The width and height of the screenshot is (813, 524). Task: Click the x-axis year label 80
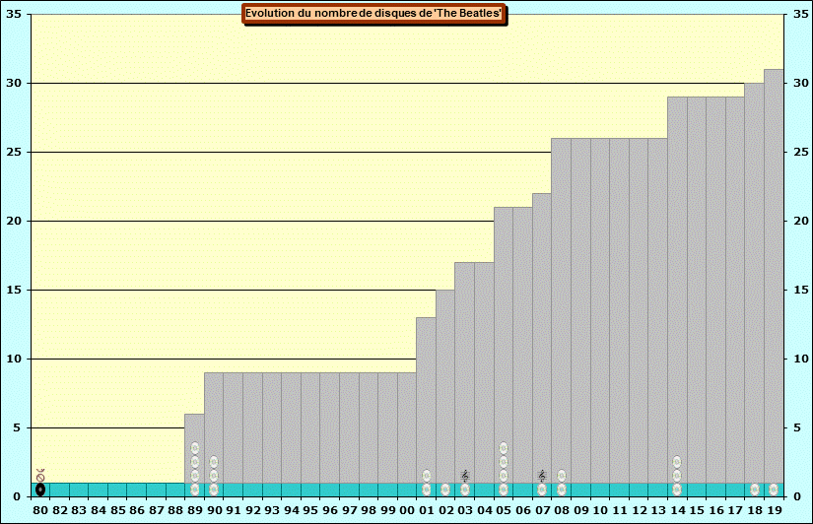[40, 510]
